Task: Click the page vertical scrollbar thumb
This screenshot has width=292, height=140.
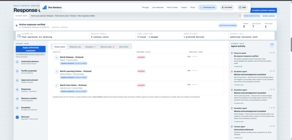Action: coord(291,45)
